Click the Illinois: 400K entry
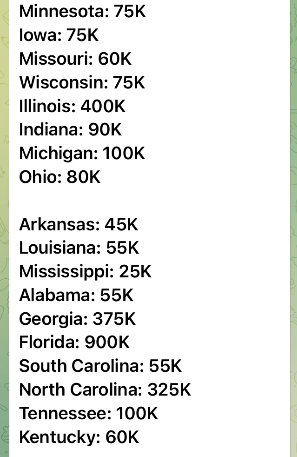The width and height of the screenshot is (297, 457). point(72,106)
